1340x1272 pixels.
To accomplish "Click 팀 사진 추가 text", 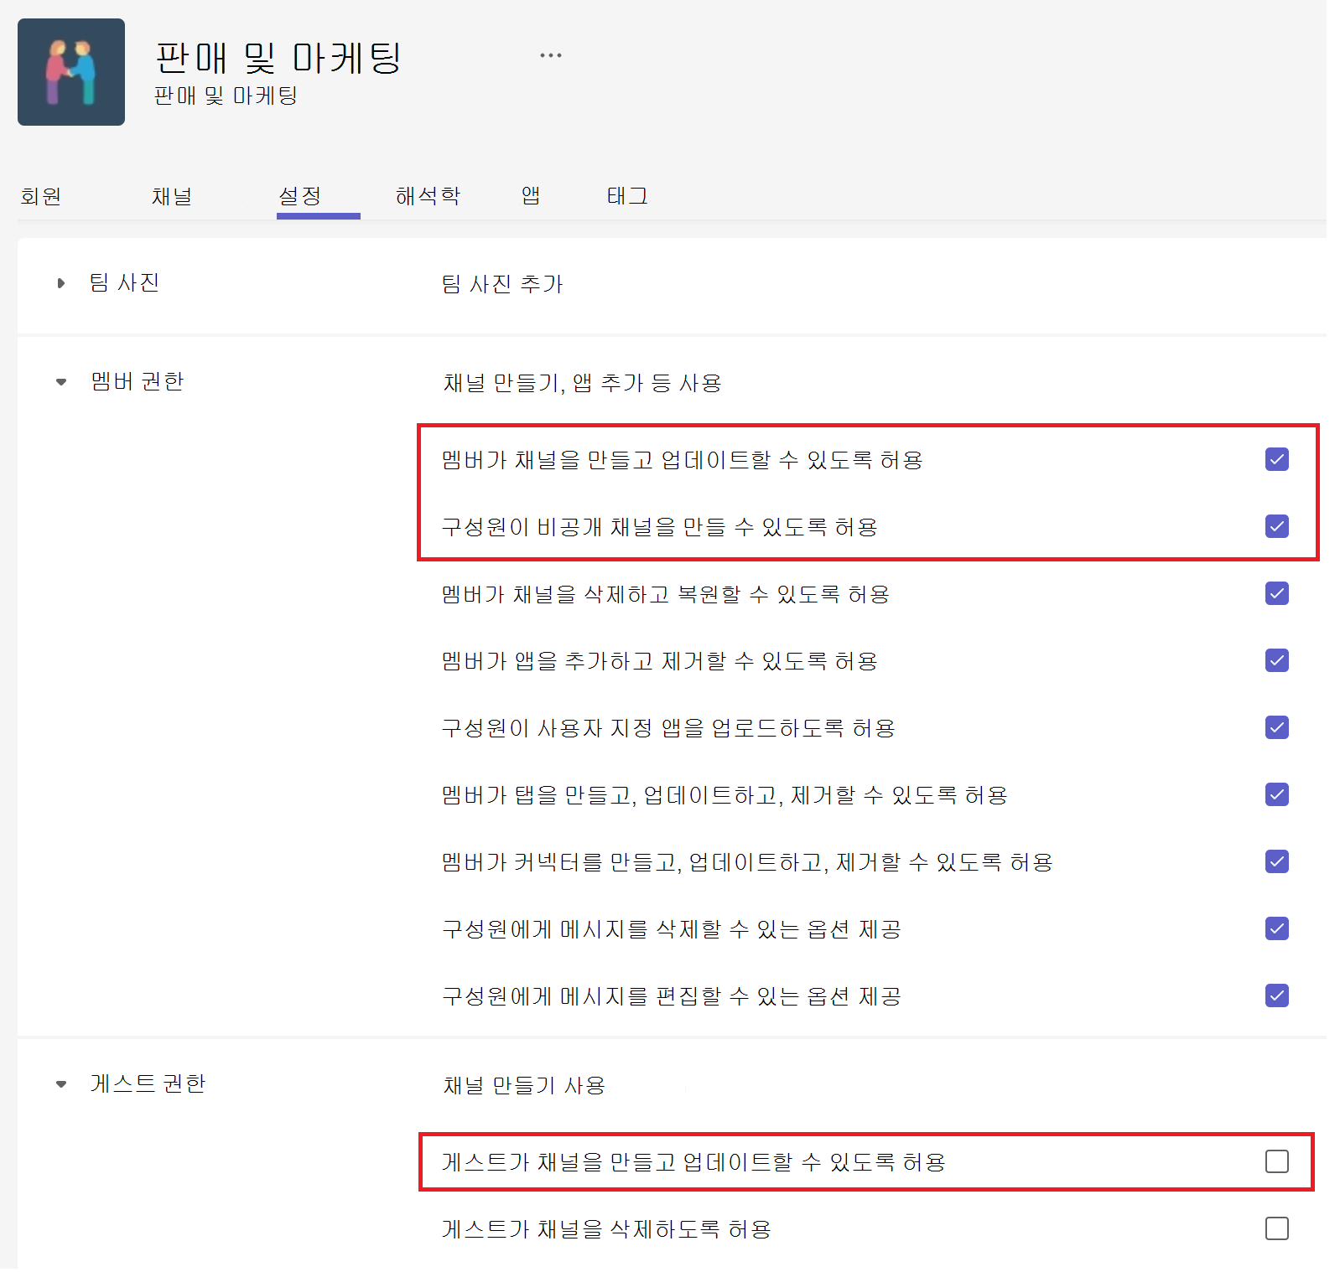I will pos(502,284).
